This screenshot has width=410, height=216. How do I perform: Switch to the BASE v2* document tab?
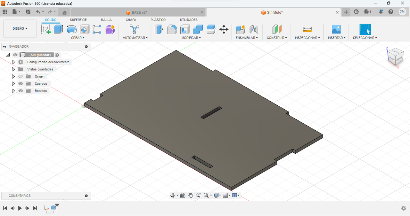pos(136,12)
